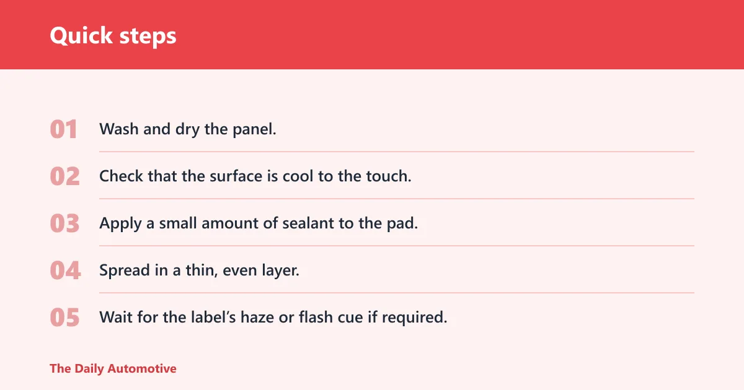744x390 pixels.
Task: Click the "Quick steps" heading
Action: point(113,35)
